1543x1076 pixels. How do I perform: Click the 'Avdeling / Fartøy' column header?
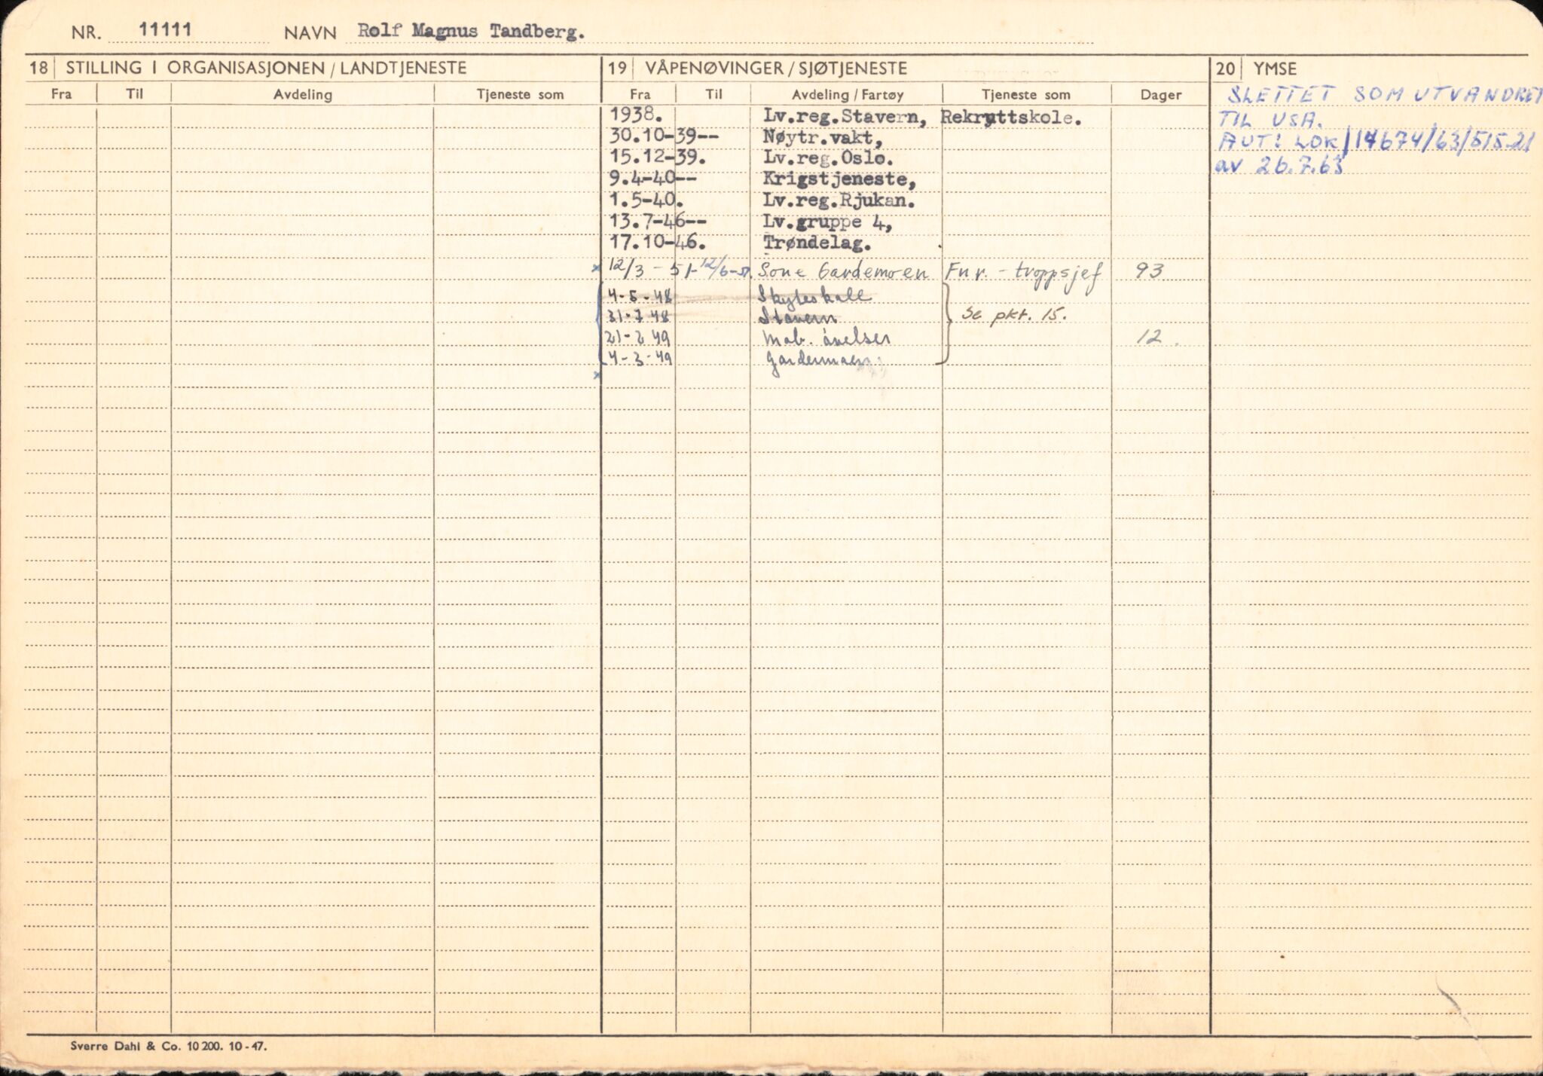coord(848,94)
